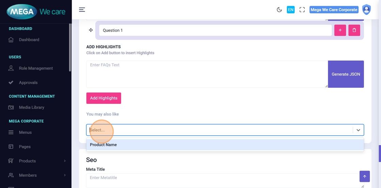Open the EN language selector
This screenshot has width=381, height=188.
pos(291,10)
